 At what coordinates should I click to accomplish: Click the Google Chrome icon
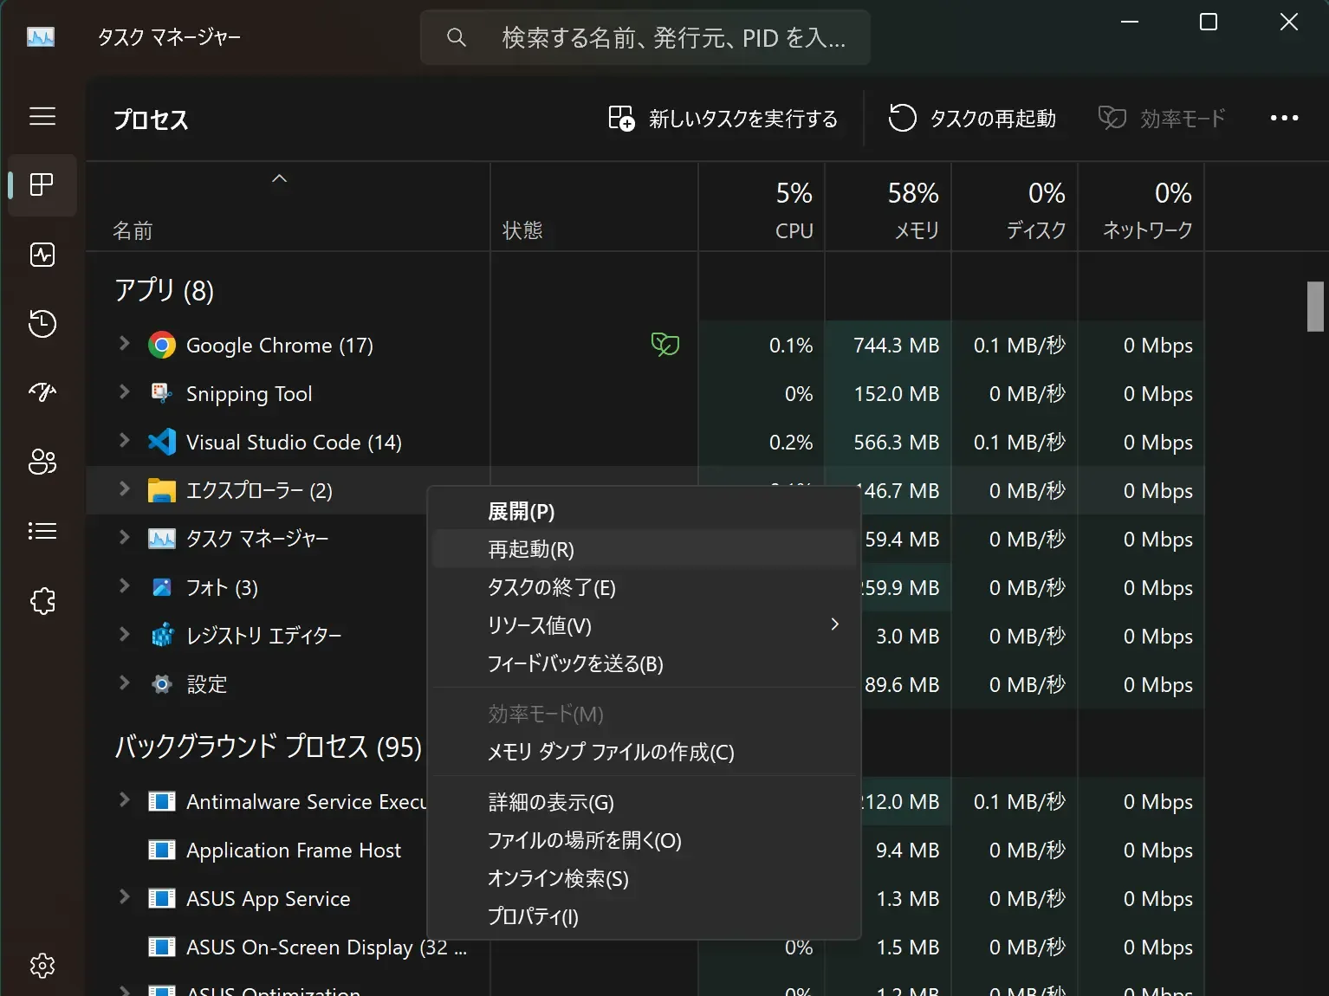click(x=162, y=346)
